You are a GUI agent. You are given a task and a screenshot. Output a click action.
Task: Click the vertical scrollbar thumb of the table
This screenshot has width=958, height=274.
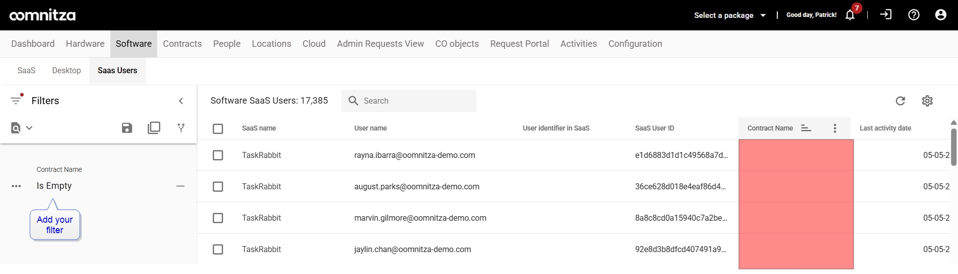(x=954, y=147)
